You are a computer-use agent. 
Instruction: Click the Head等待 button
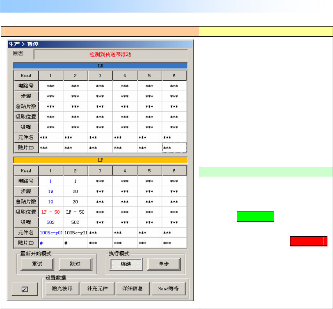168,289
